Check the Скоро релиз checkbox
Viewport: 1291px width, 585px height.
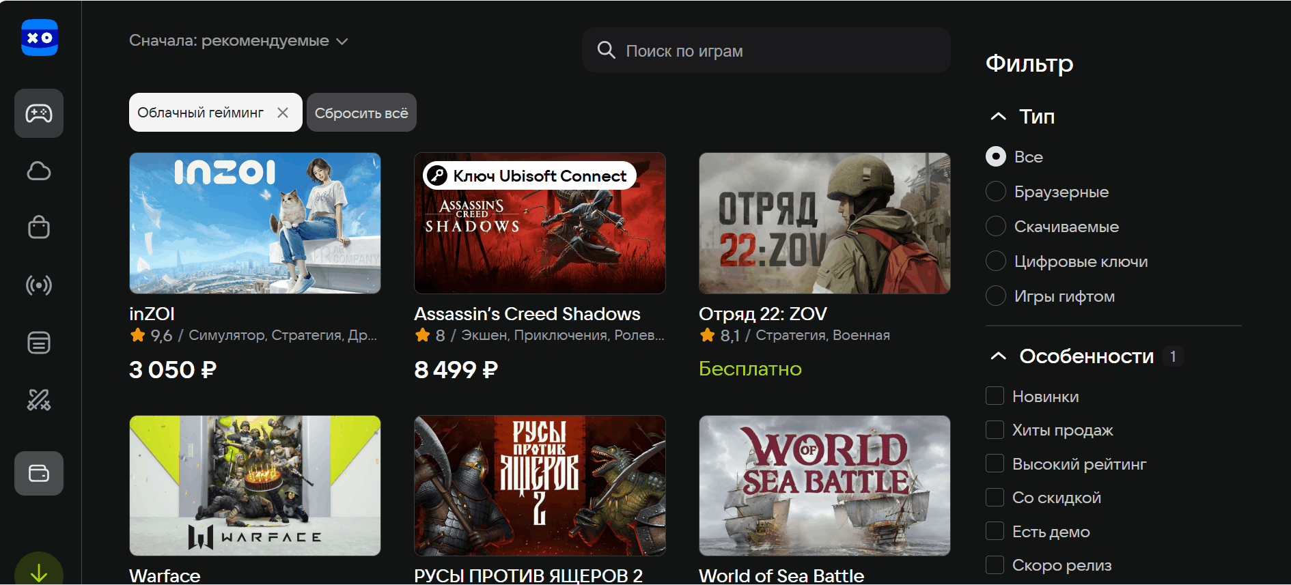(x=995, y=565)
